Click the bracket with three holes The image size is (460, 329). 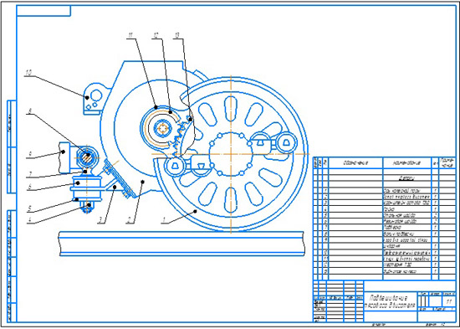point(94,99)
